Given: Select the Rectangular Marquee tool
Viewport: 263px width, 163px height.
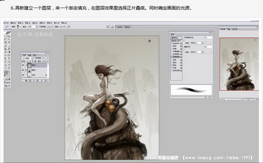Looking at the screenshot, I should click(6, 36).
